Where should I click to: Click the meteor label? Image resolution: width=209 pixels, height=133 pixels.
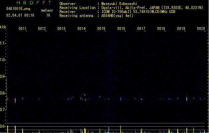click(47, 10)
